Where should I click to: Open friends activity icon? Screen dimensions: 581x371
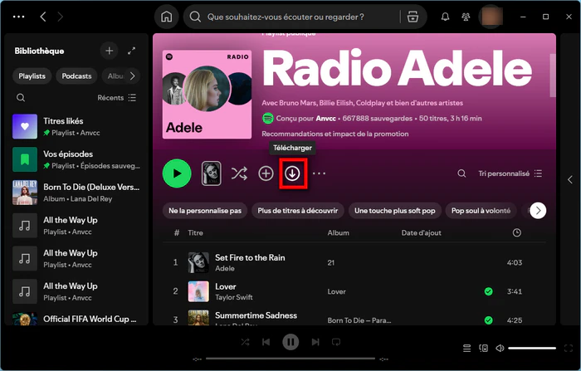click(466, 17)
